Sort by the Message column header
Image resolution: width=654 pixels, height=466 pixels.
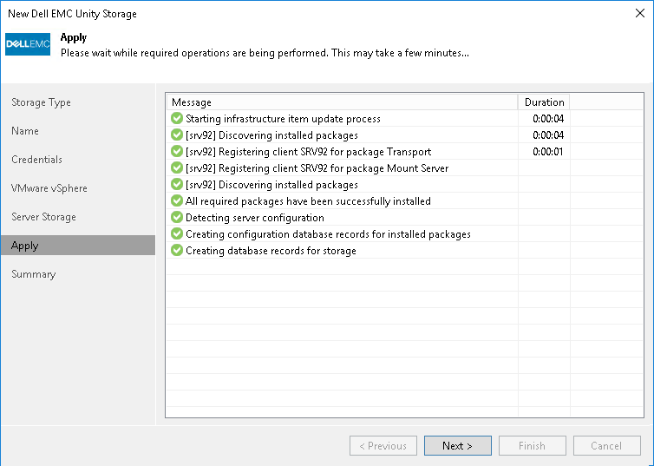342,102
